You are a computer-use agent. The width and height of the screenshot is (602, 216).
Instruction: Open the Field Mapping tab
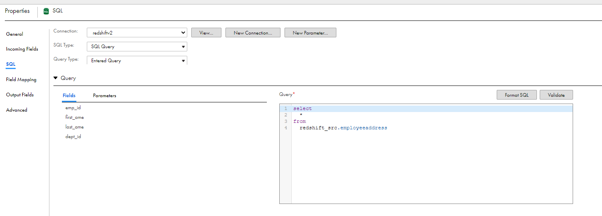(21, 79)
